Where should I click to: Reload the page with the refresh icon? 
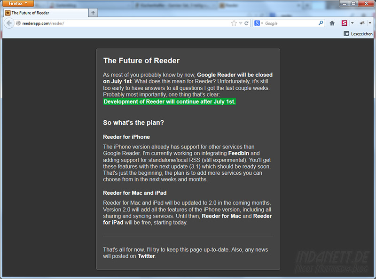tap(246, 23)
